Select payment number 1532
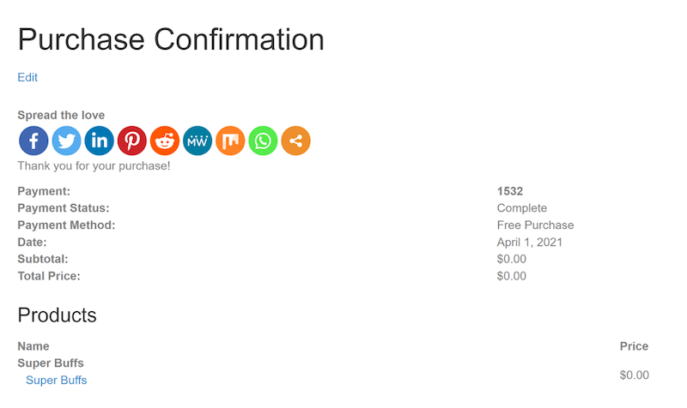 click(x=510, y=191)
